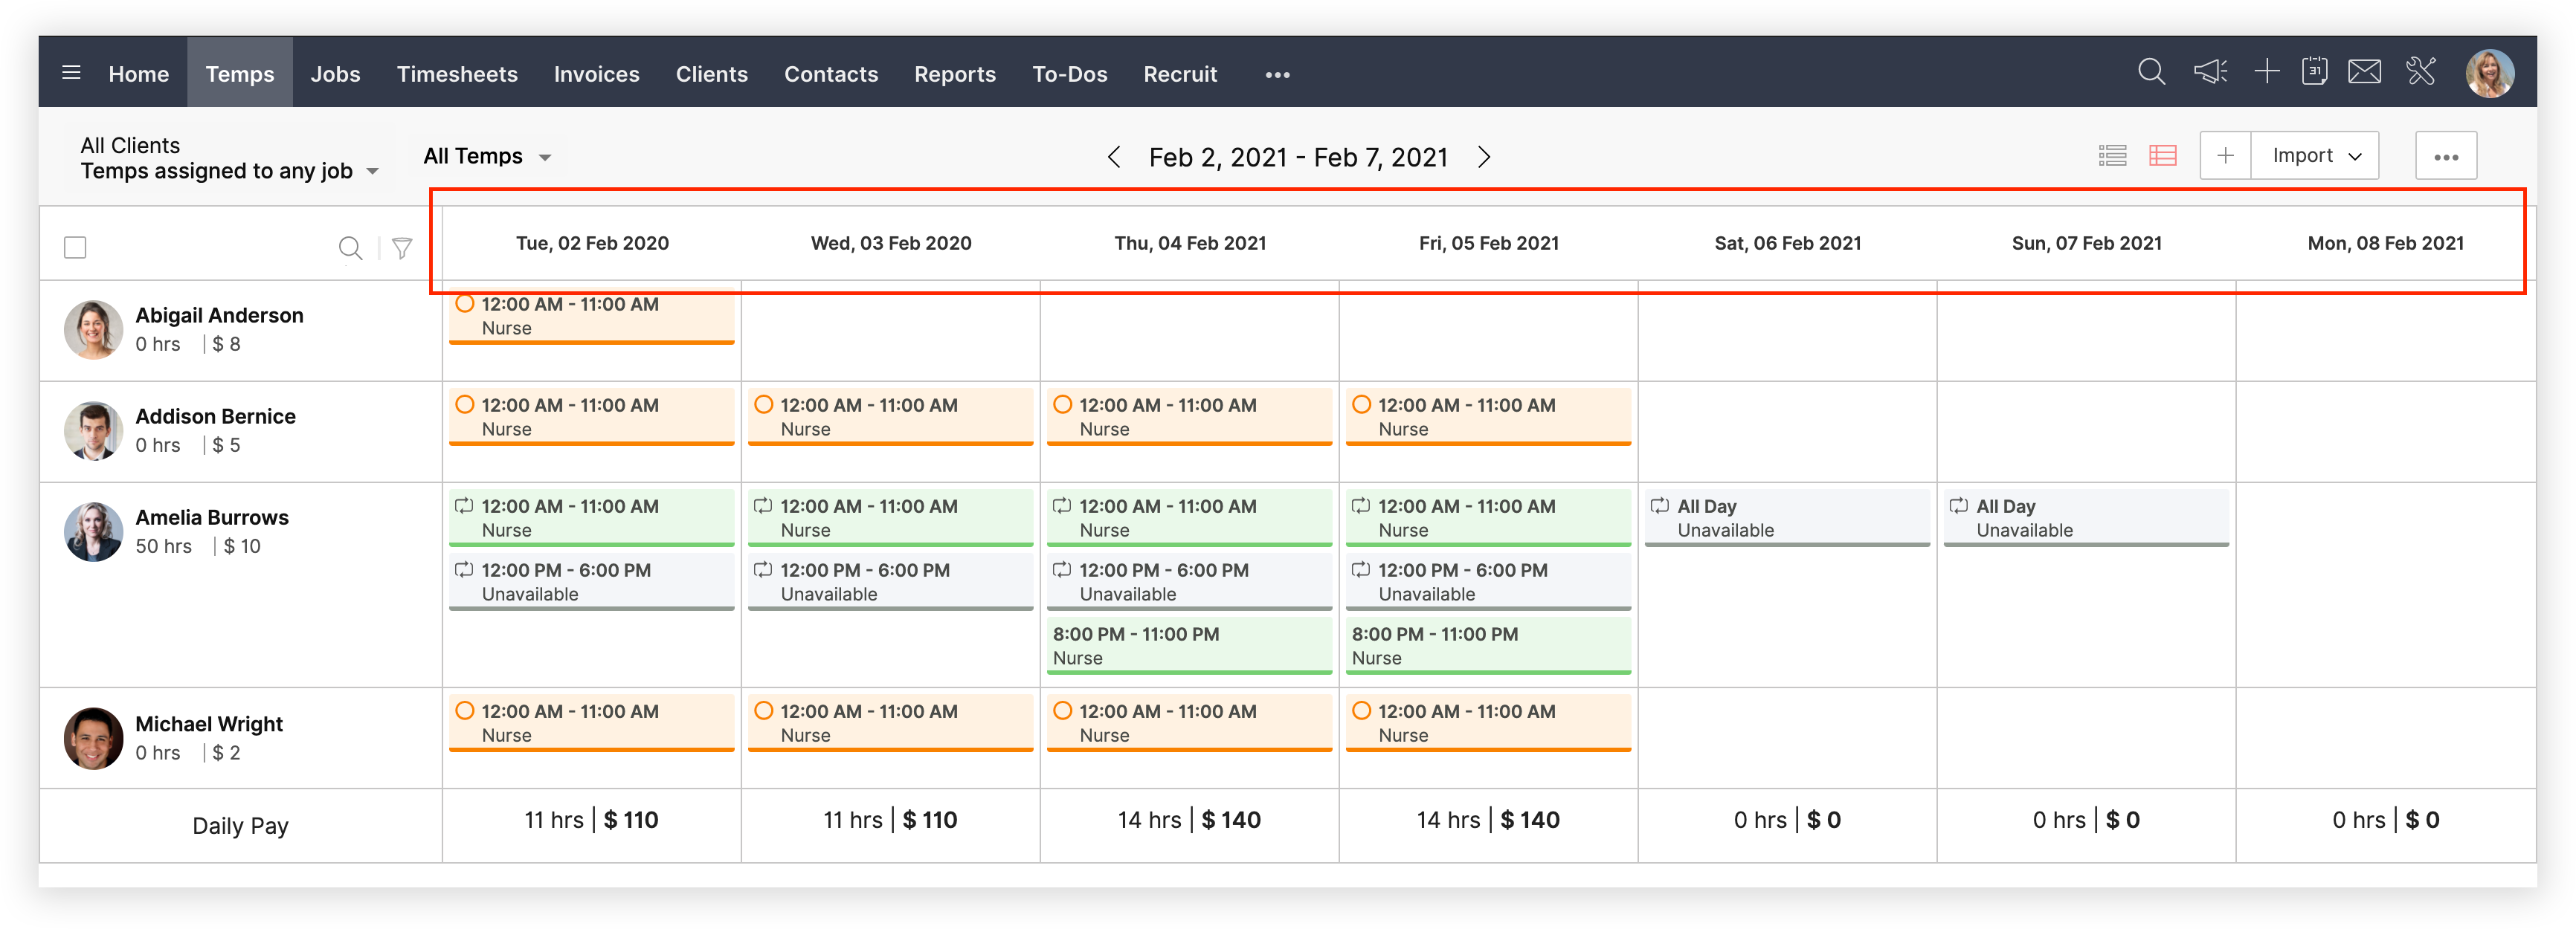Open the mail envelope icon
Screen dimensions: 2576x929
2364,72
